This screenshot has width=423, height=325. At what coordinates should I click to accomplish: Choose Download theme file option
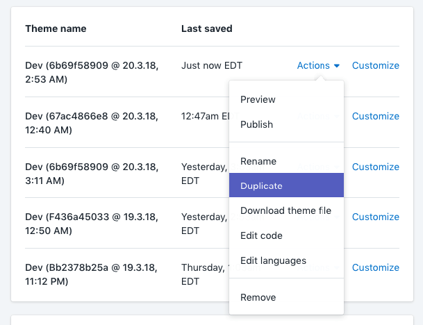tap(286, 210)
